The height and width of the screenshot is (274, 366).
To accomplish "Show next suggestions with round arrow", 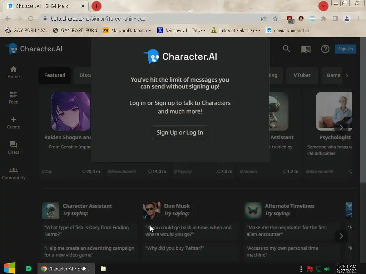I will (341, 236).
